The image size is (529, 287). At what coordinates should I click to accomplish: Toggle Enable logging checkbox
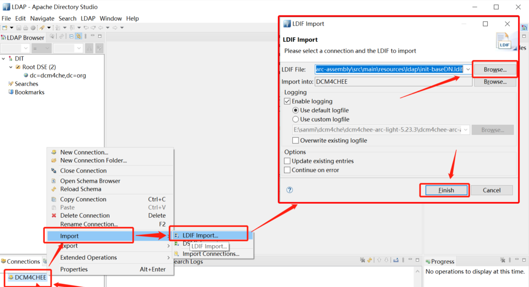coord(287,101)
